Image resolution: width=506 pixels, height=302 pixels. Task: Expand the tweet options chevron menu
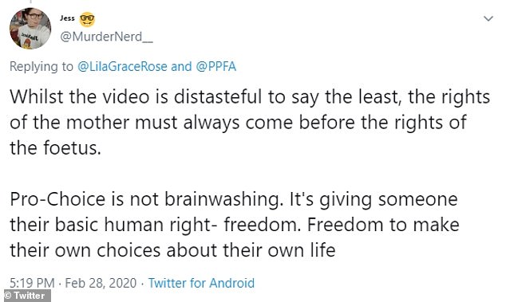pos(488,18)
